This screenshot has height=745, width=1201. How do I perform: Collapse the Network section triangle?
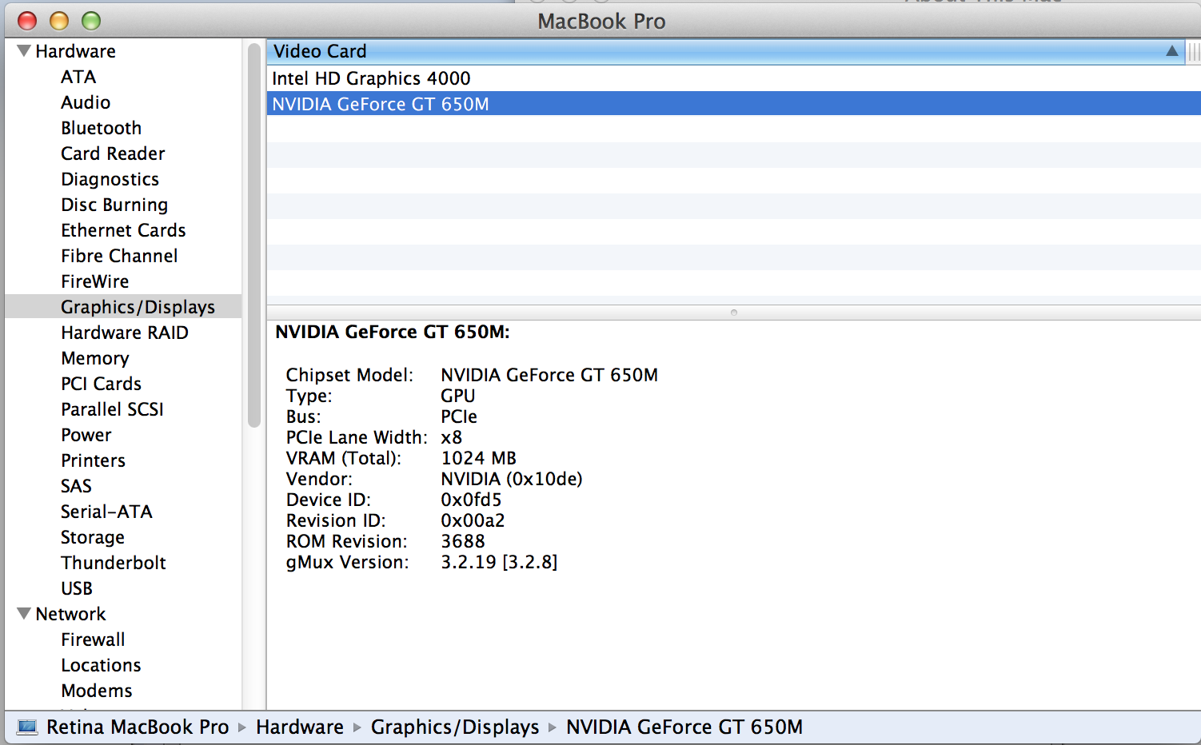24,614
